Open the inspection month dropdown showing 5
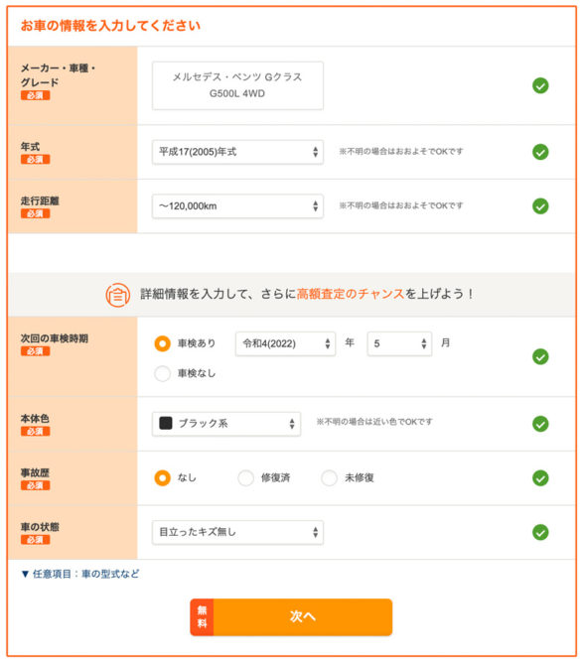583x662 pixels. [x=399, y=343]
